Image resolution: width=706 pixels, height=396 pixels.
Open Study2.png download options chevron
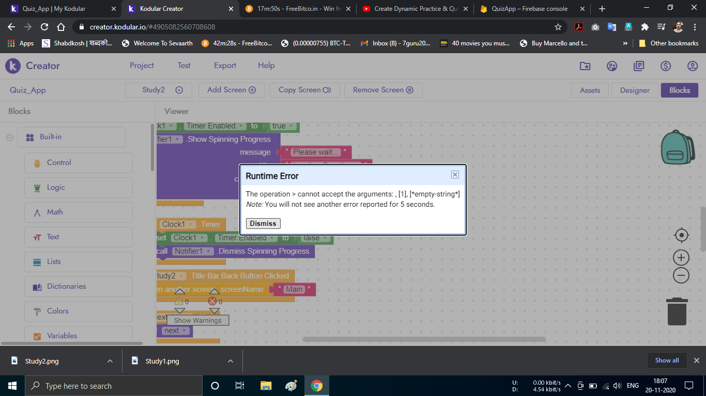pos(110,361)
